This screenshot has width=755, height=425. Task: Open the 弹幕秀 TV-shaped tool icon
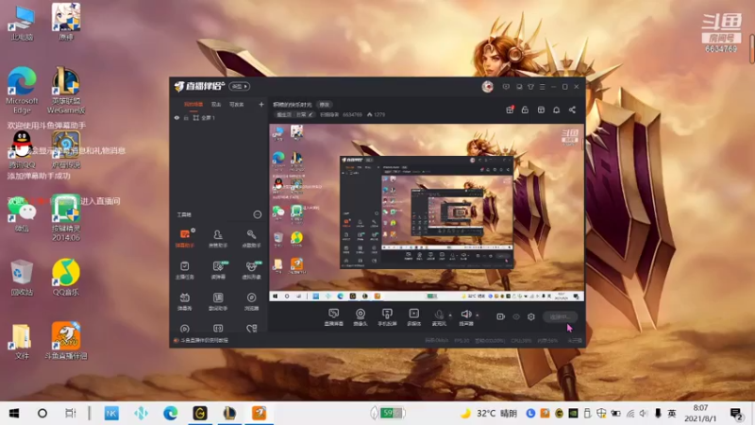click(184, 301)
